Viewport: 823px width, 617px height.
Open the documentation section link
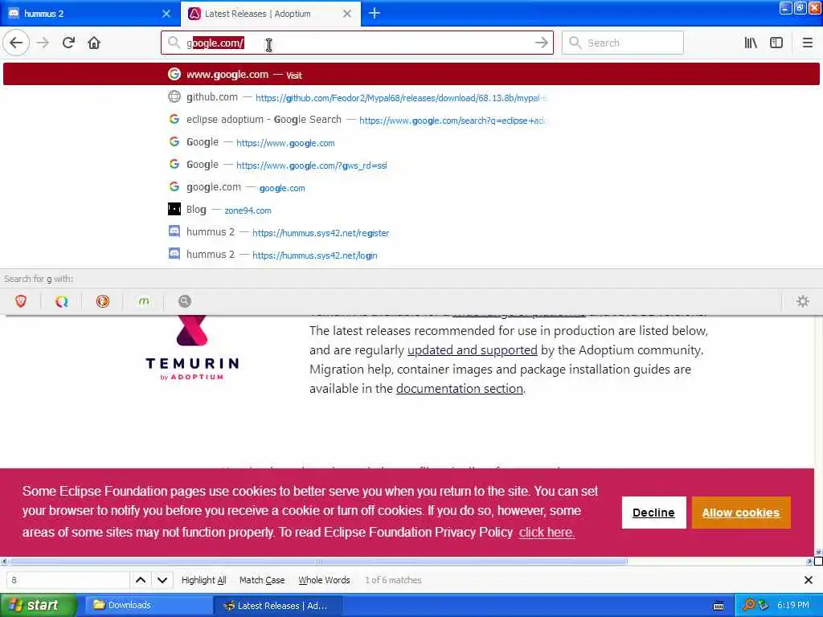459,389
